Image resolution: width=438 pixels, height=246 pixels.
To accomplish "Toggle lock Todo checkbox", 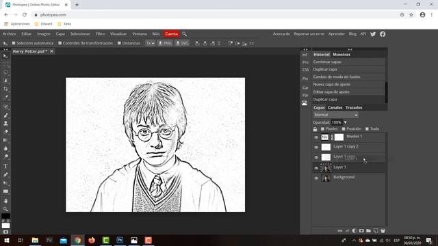I will pos(367,129).
